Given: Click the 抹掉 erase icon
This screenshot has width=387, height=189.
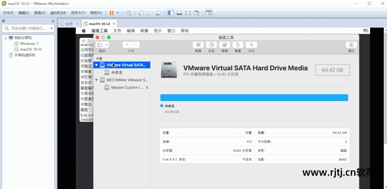Looking at the screenshot, I should coord(225,45).
